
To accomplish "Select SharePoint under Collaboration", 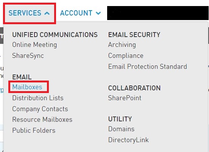I will click(x=125, y=98).
